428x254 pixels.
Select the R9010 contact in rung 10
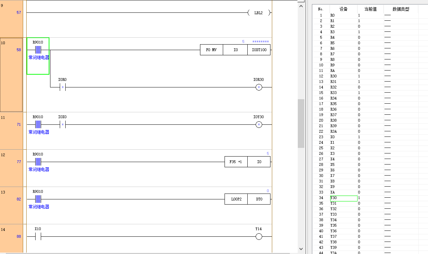38,50
